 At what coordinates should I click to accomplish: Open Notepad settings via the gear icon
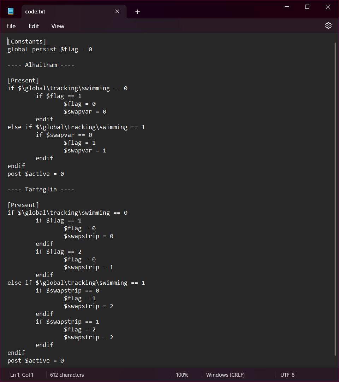328,26
